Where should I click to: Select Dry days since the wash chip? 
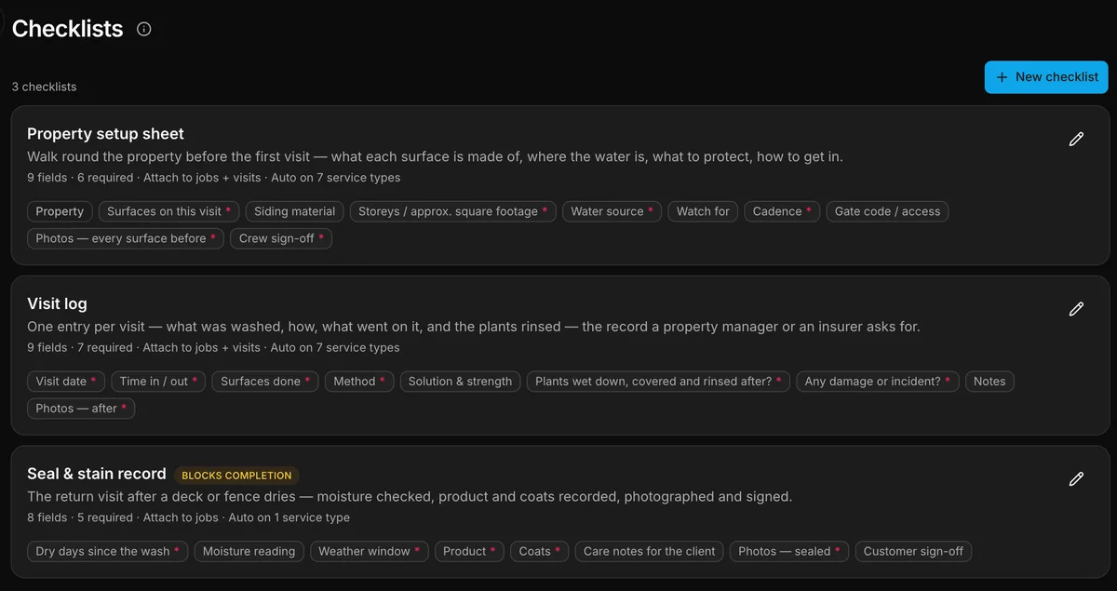(x=108, y=552)
